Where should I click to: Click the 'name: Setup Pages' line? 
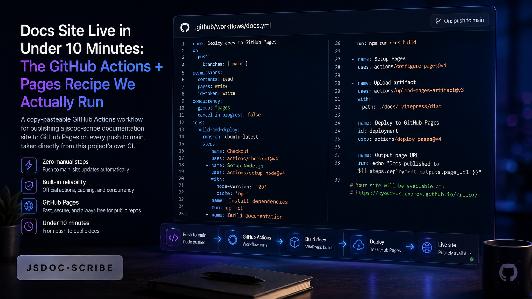pyautogui.click(x=381, y=59)
